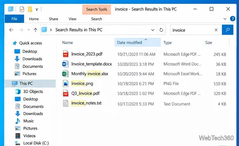The image size is (239, 146).
Task: Click the 10/17/2023 5:33 PM date cell
Action: pyautogui.click(x=135, y=104)
